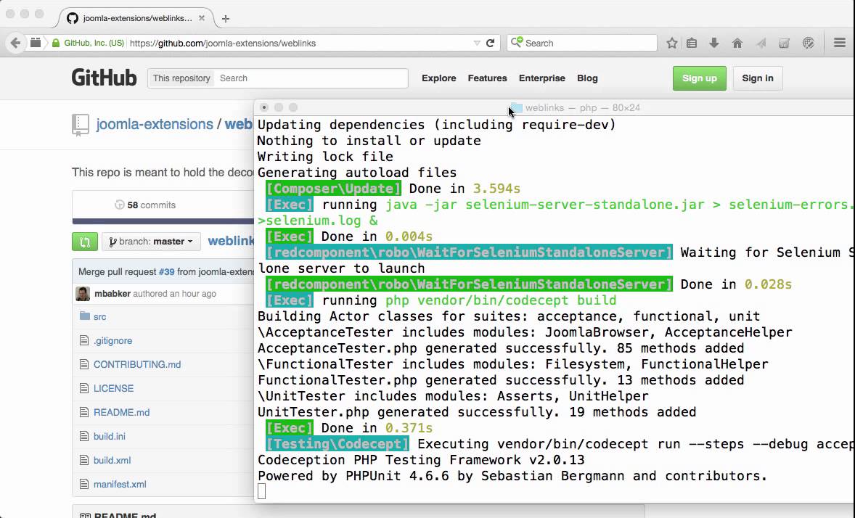Click the mbabker avatar thumbnail
This screenshot has width=855, height=518.
click(82, 293)
